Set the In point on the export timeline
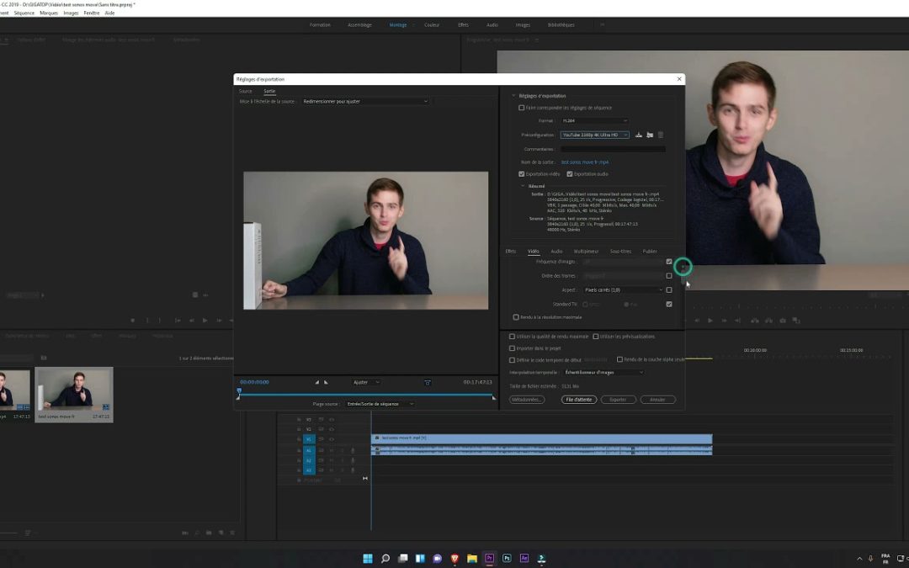Screen dimensions: 909x568 (316, 382)
